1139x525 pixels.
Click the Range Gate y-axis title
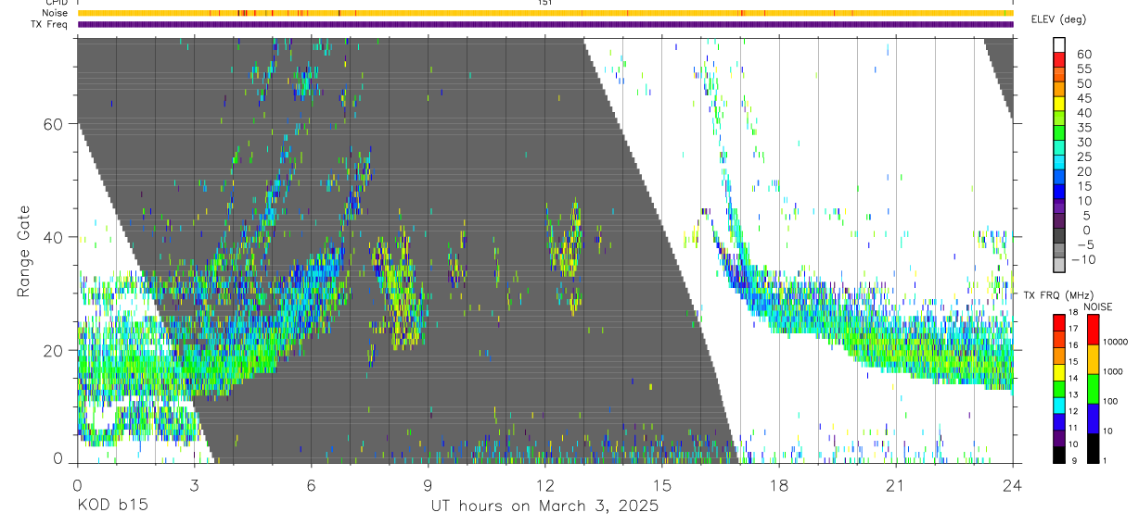(x=24, y=252)
